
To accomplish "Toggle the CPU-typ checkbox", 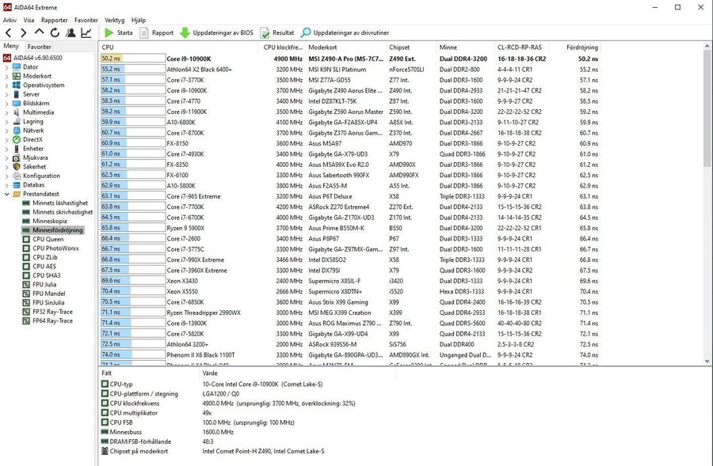I will click(x=105, y=385).
